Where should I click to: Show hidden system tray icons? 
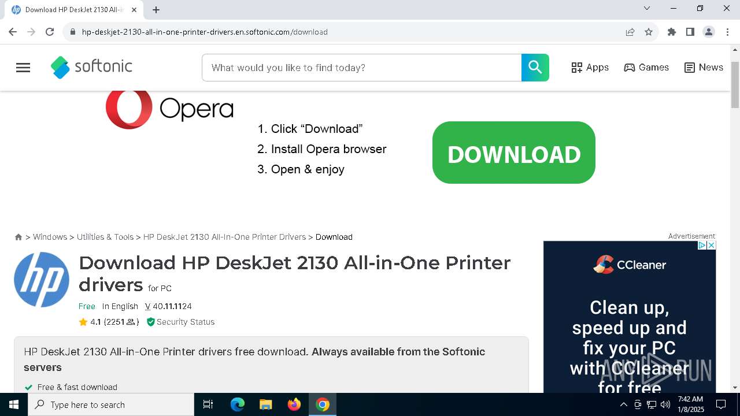(x=623, y=404)
